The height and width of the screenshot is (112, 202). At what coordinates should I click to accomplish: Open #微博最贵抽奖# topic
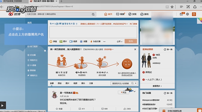click(x=149, y=104)
